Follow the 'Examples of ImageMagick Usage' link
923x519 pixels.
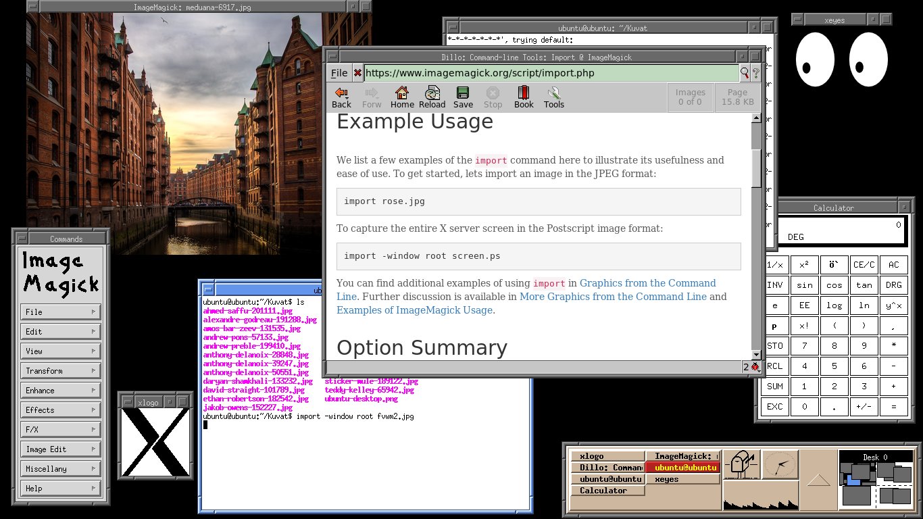point(414,310)
